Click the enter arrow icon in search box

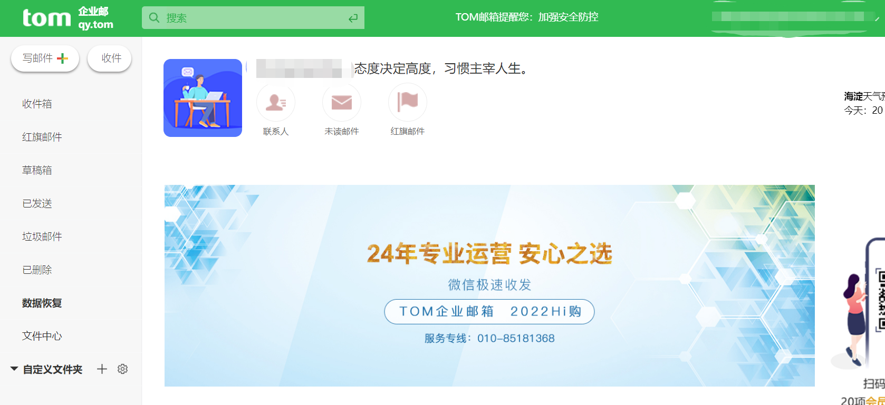pos(353,18)
